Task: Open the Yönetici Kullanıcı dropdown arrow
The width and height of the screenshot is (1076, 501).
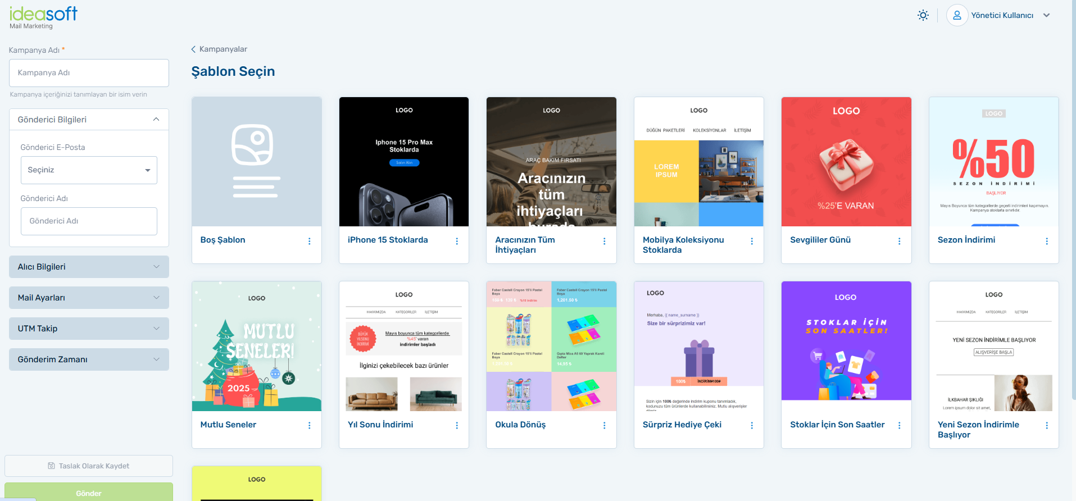Action: 1046,15
